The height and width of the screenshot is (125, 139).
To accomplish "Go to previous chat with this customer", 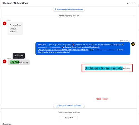I will pos(69,9).
